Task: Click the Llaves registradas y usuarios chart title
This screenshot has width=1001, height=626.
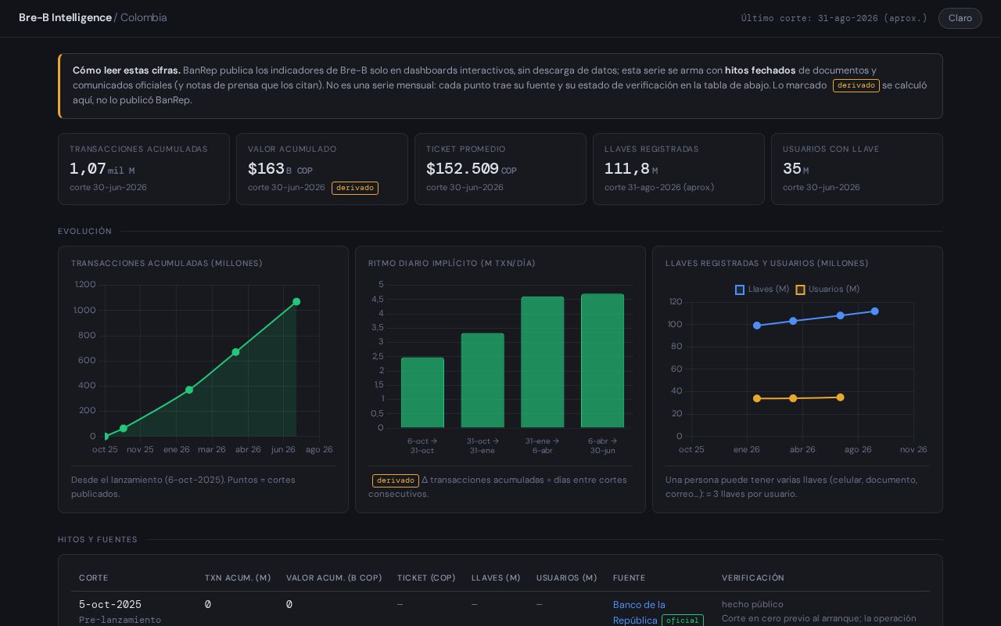Action: [767, 264]
